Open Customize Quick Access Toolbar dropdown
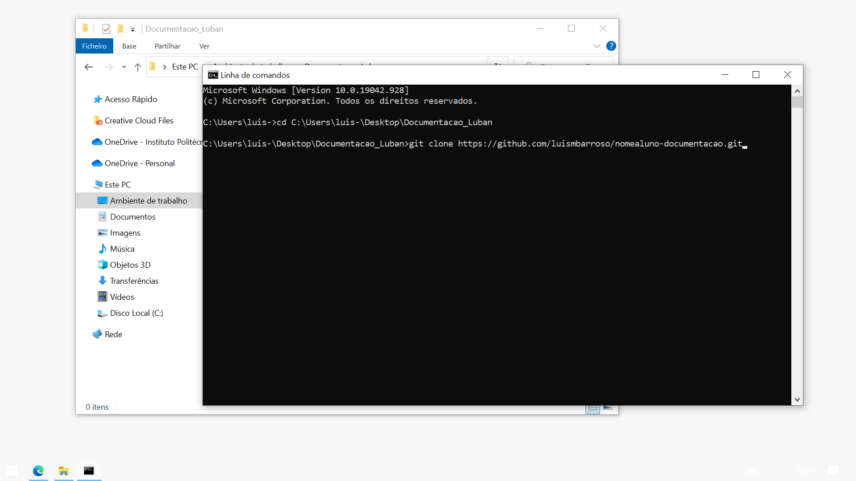 (x=132, y=29)
